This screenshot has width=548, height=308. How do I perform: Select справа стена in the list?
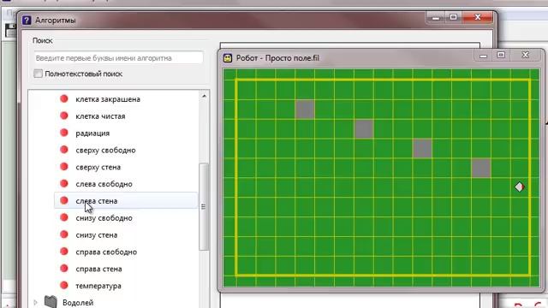coord(98,269)
